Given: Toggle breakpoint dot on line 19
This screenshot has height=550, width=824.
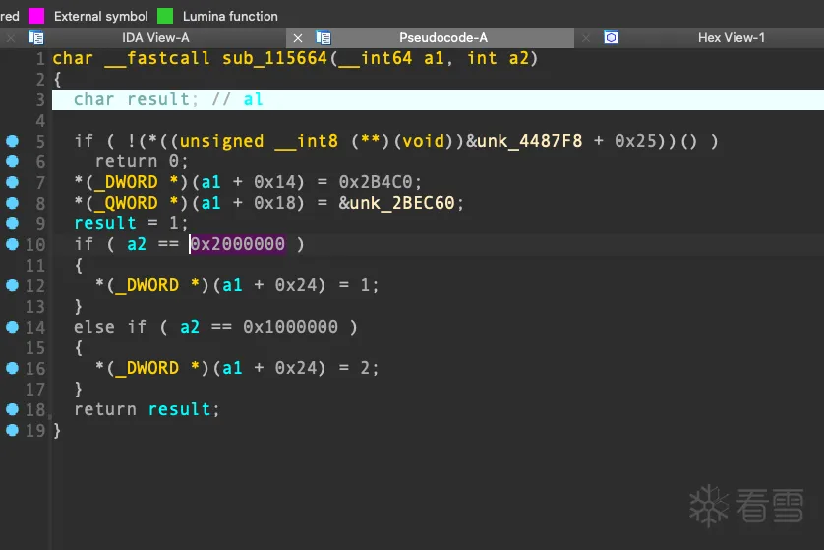Looking at the screenshot, I should (12, 430).
